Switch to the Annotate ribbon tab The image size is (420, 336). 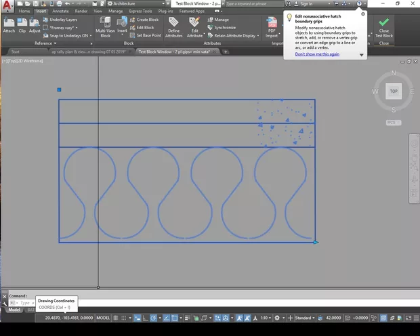click(x=60, y=11)
